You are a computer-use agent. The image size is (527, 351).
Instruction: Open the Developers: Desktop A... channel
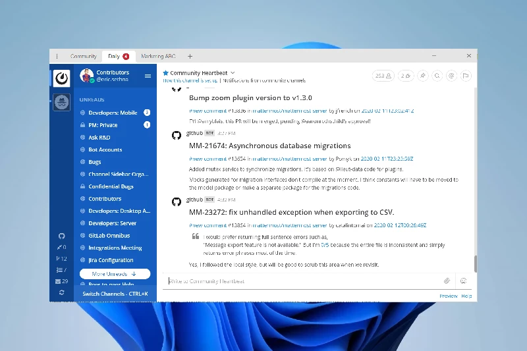(x=115, y=211)
